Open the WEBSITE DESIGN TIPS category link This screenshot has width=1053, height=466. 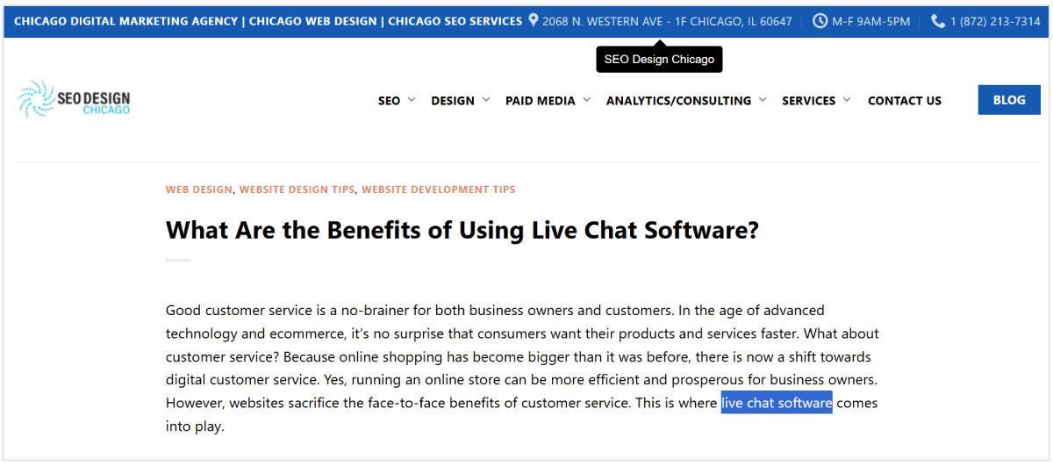click(x=297, y=190)
